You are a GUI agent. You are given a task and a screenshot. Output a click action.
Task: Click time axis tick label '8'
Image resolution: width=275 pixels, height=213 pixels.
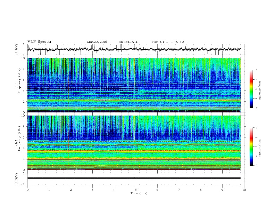point(201,190)
